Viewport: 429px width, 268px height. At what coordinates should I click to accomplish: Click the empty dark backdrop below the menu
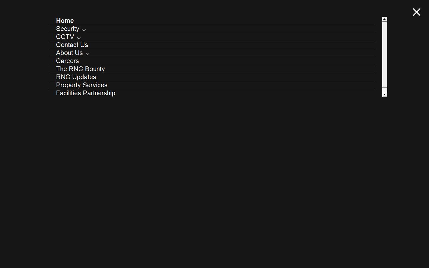pos(214,179)
